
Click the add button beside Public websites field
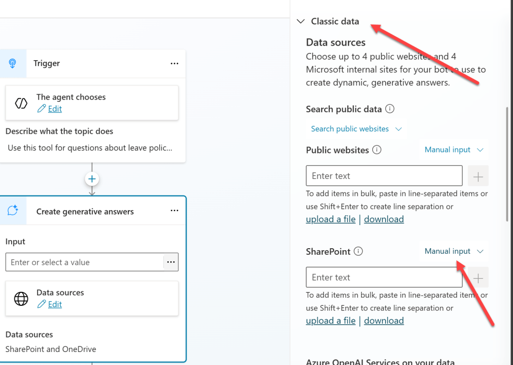(478, 176)
